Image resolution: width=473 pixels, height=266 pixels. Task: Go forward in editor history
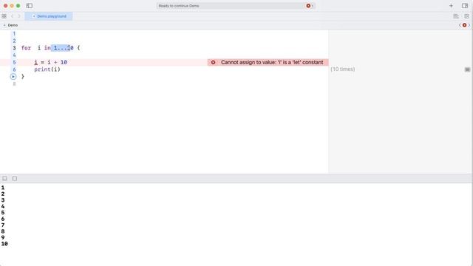(x=19, y=16)
